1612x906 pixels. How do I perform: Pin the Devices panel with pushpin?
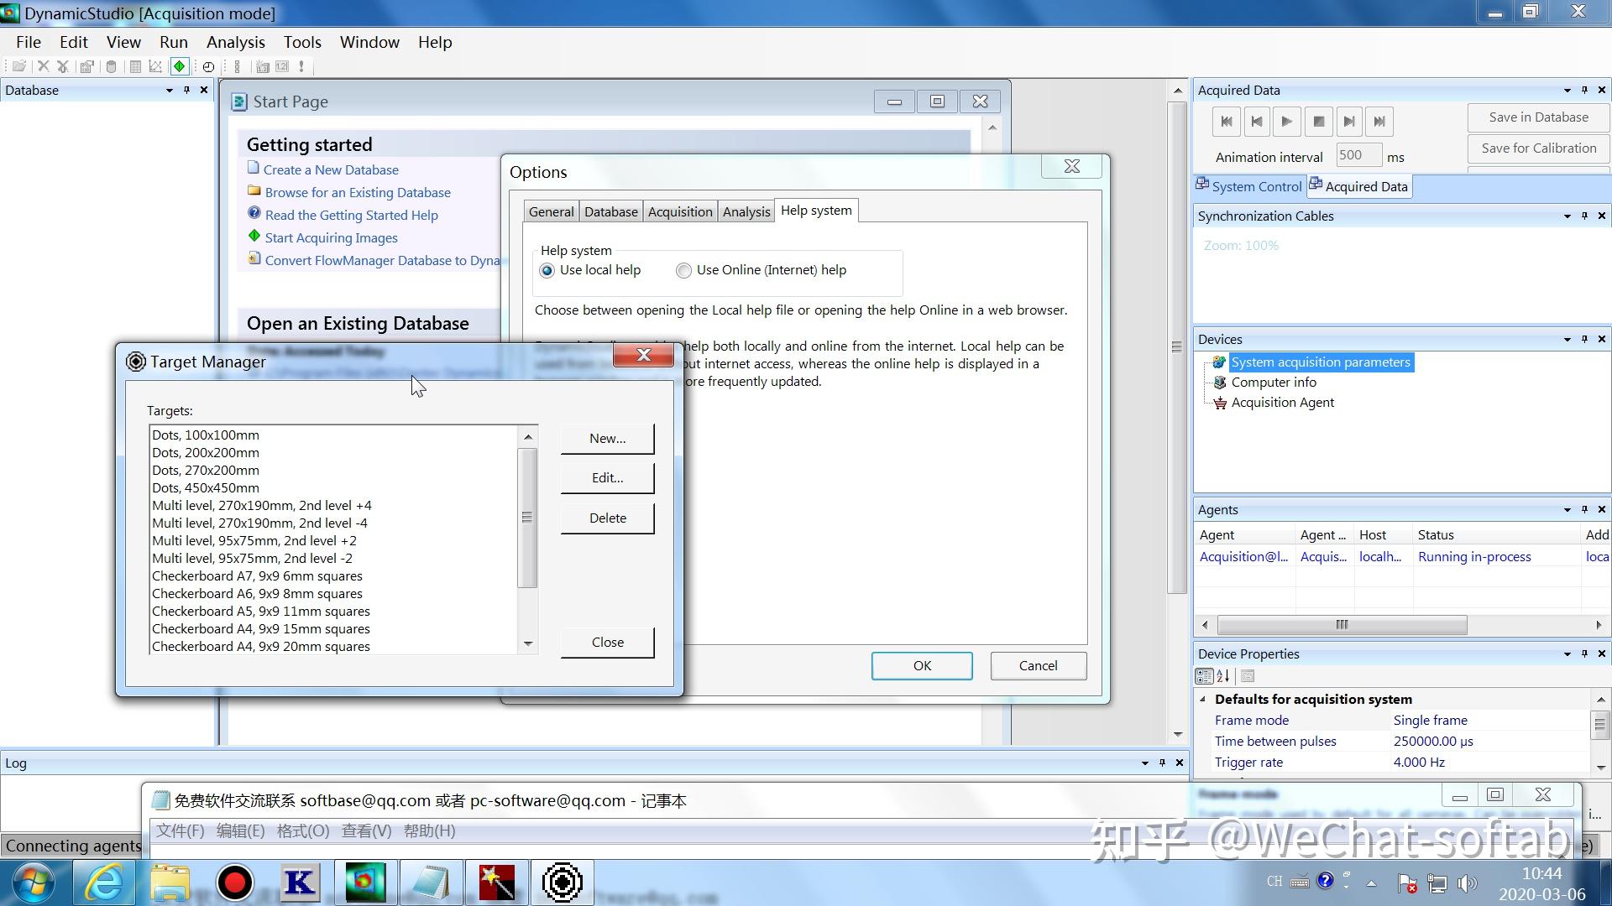[x=1584, y=339]
